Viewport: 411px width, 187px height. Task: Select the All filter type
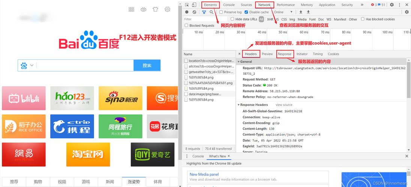click(261, 19)
